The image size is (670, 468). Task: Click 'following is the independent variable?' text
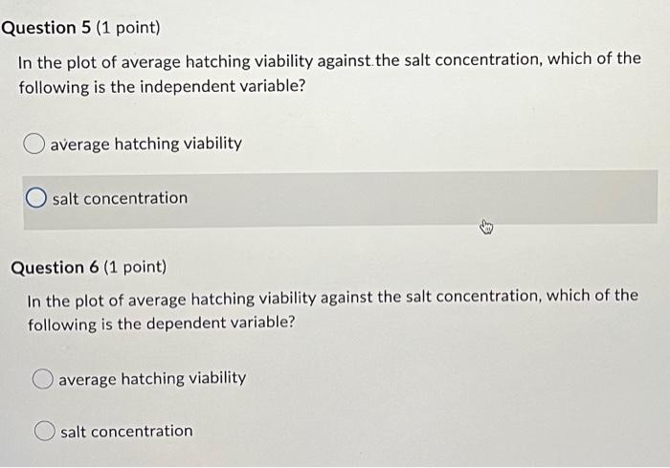coord(162,87)
